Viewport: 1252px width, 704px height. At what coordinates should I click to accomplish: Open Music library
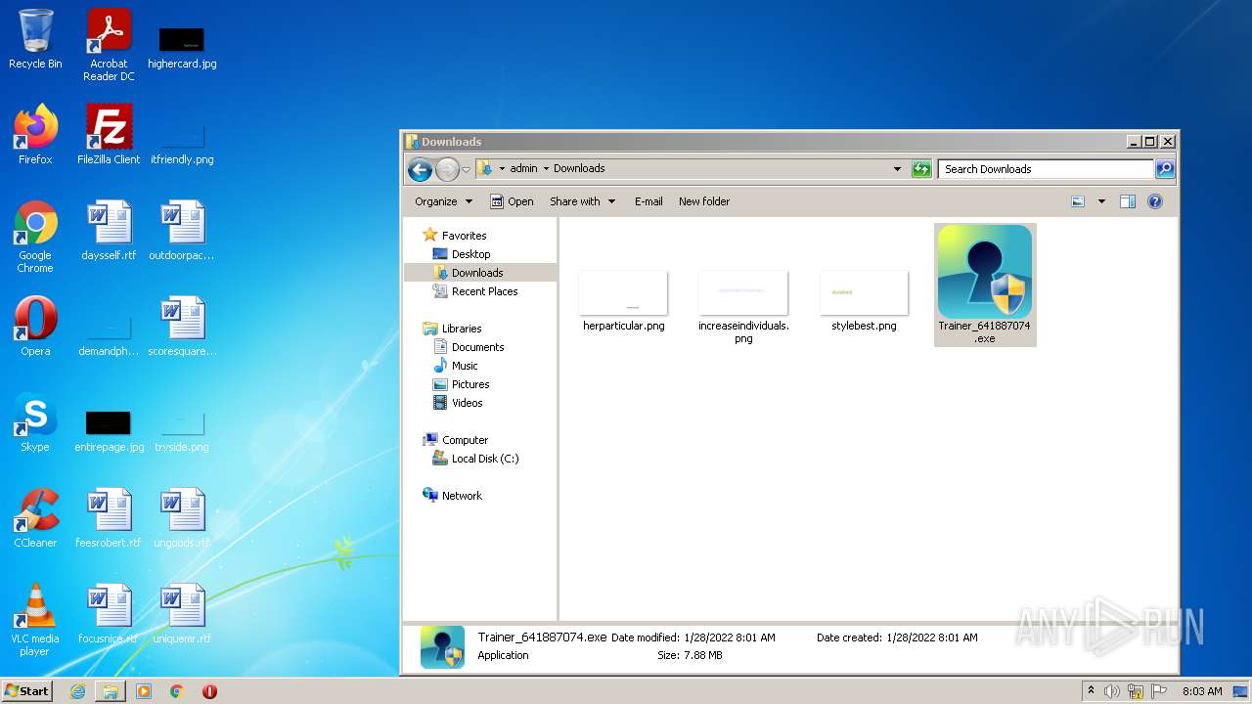pyautogui.click(x=465, y=366)
